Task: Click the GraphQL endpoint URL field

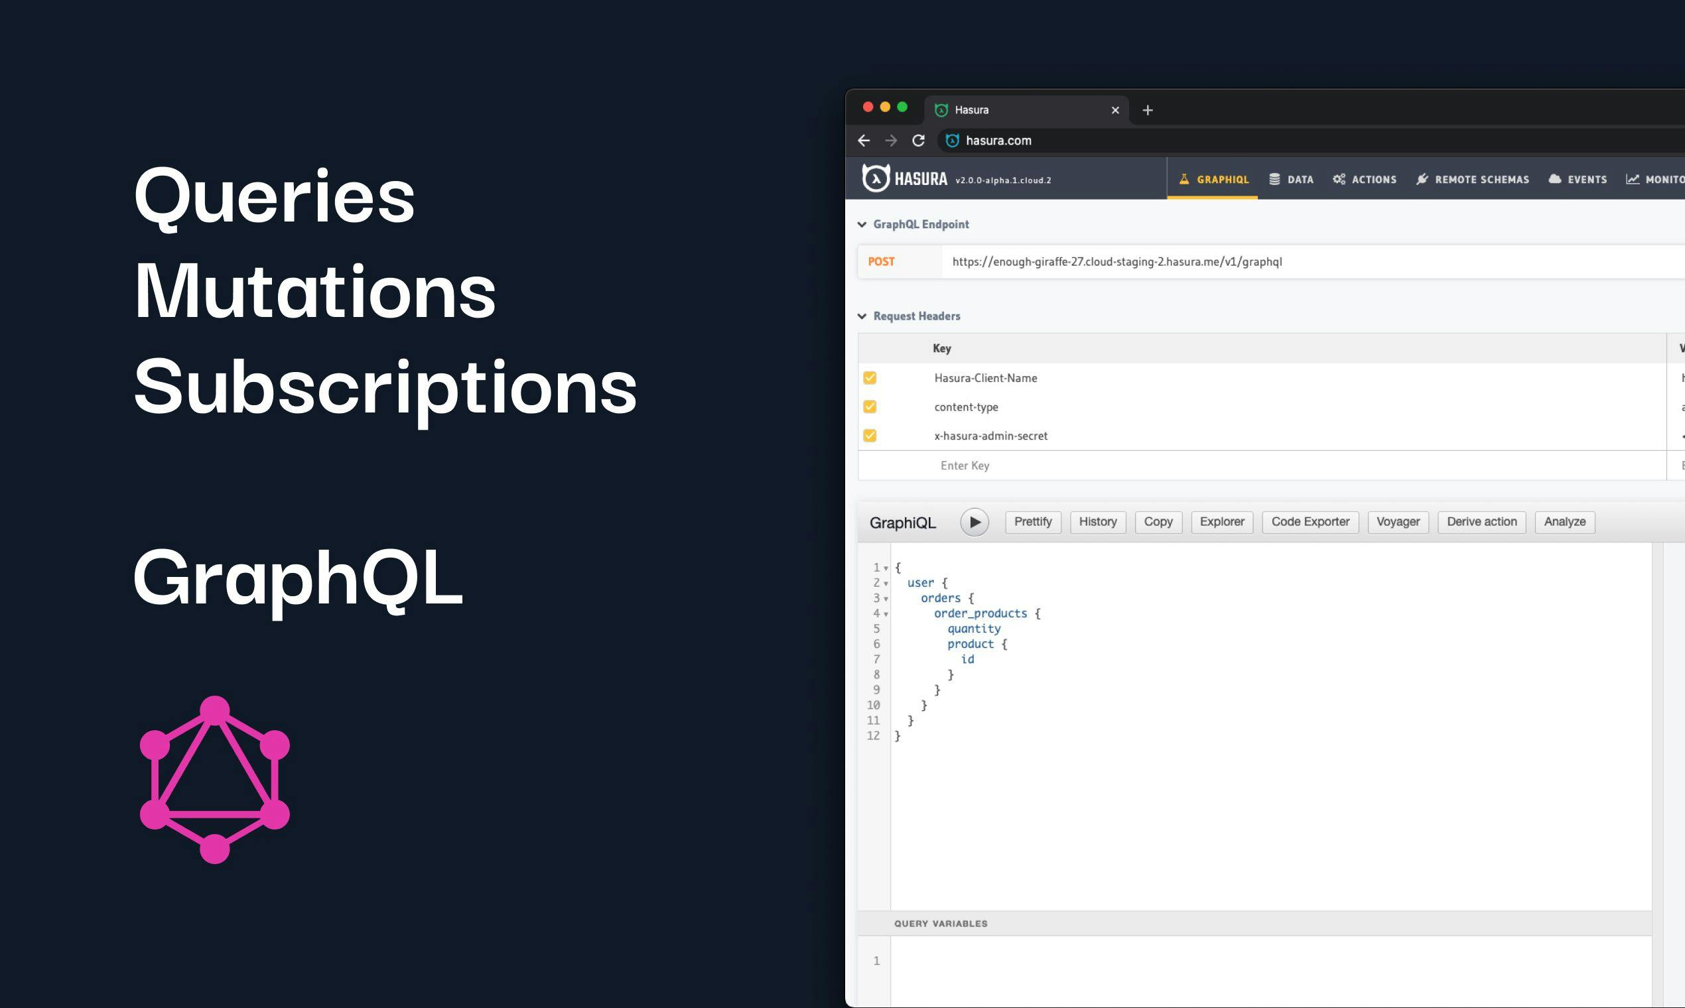Action: tap(1314, 261)
